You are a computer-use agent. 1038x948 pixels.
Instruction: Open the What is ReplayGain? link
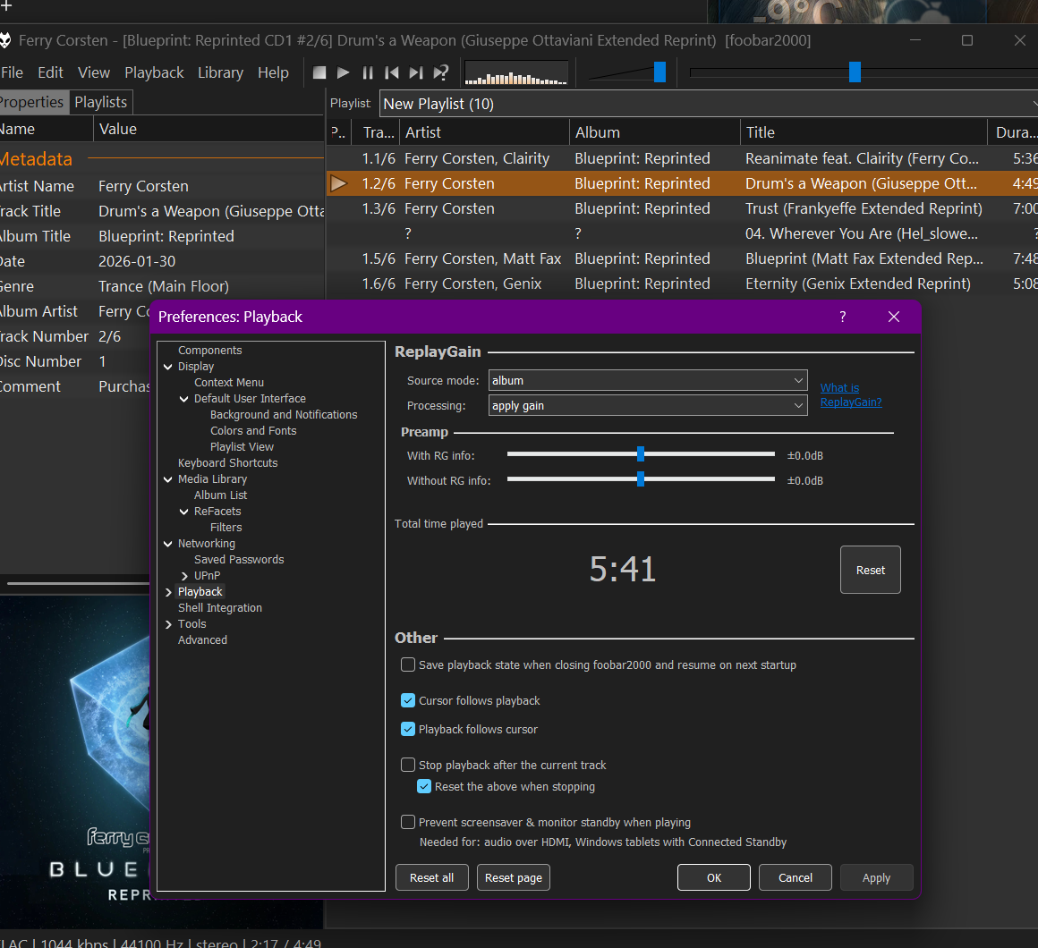(x=851, y=395)
